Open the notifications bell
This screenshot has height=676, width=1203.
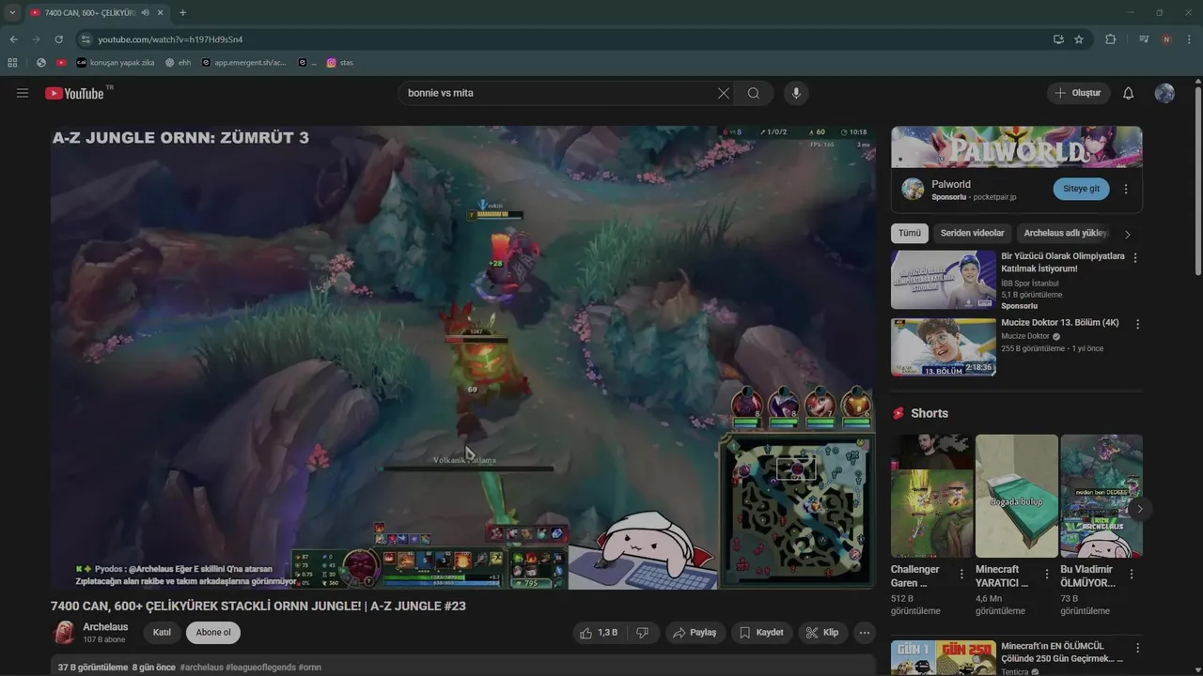1129,93
